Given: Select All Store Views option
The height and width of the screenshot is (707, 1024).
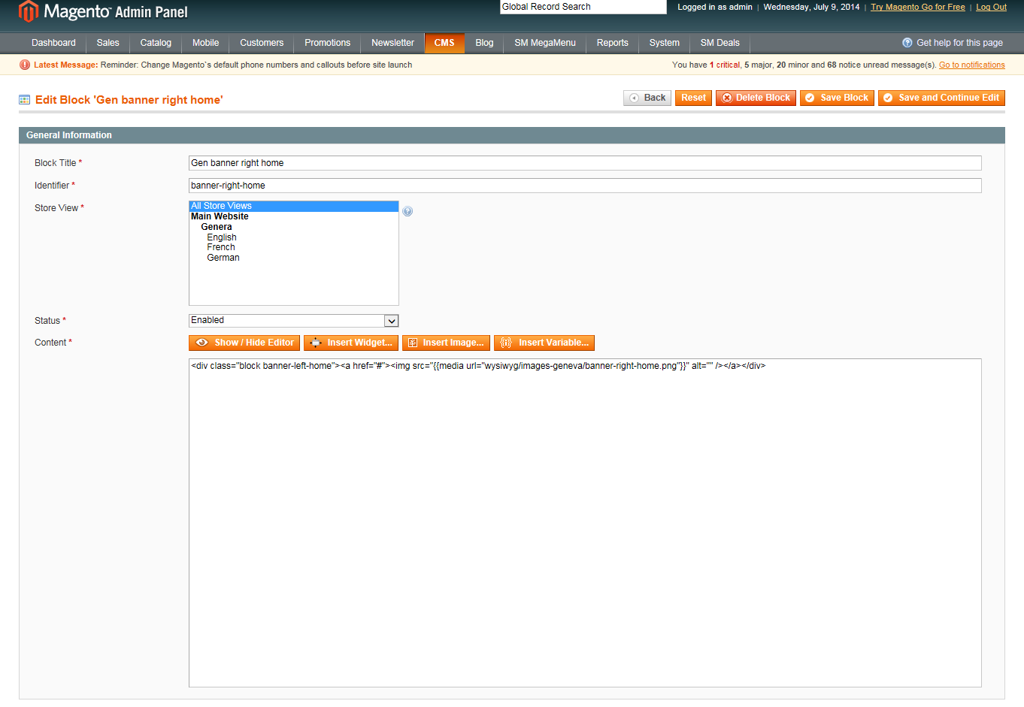Looking at the screenshot, I should [x=293, y=206].
